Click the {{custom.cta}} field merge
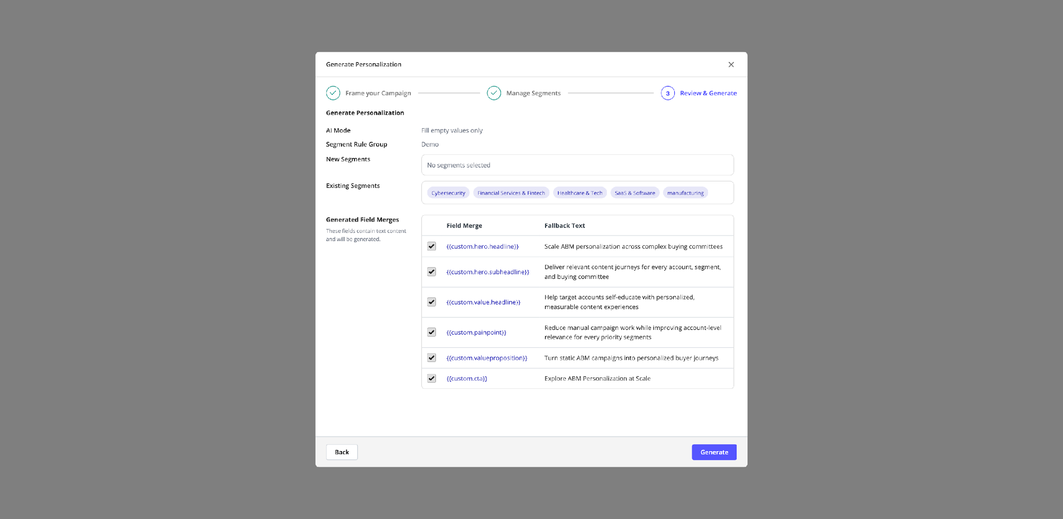The image size is (1063, 519). click(467, 378)
